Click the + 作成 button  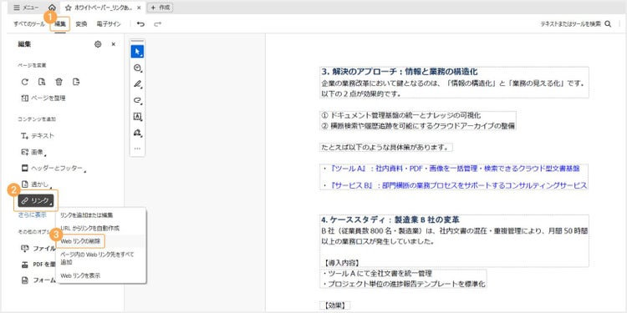tap(160, 8)
